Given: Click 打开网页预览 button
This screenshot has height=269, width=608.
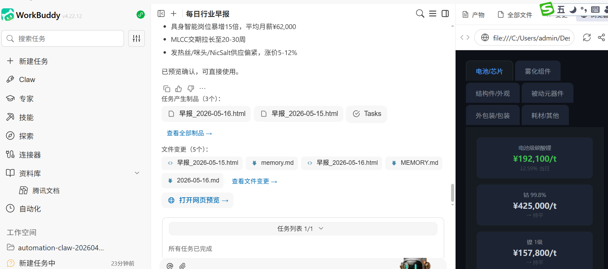Looking at the screenshot, I should click(197, 200).
